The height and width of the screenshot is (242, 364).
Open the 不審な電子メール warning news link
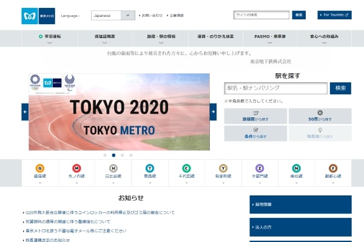pyautogui.click(x=76, y=231)
